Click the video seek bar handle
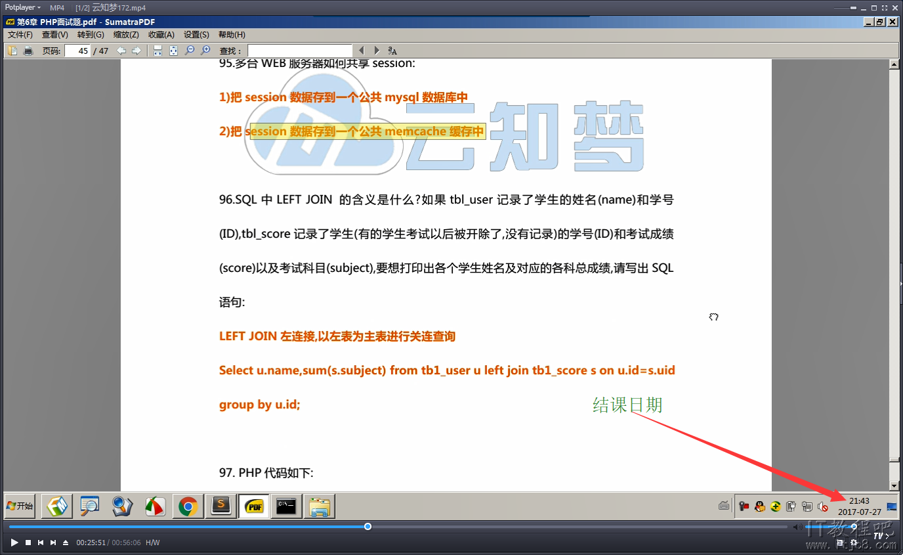 (367, 527)
